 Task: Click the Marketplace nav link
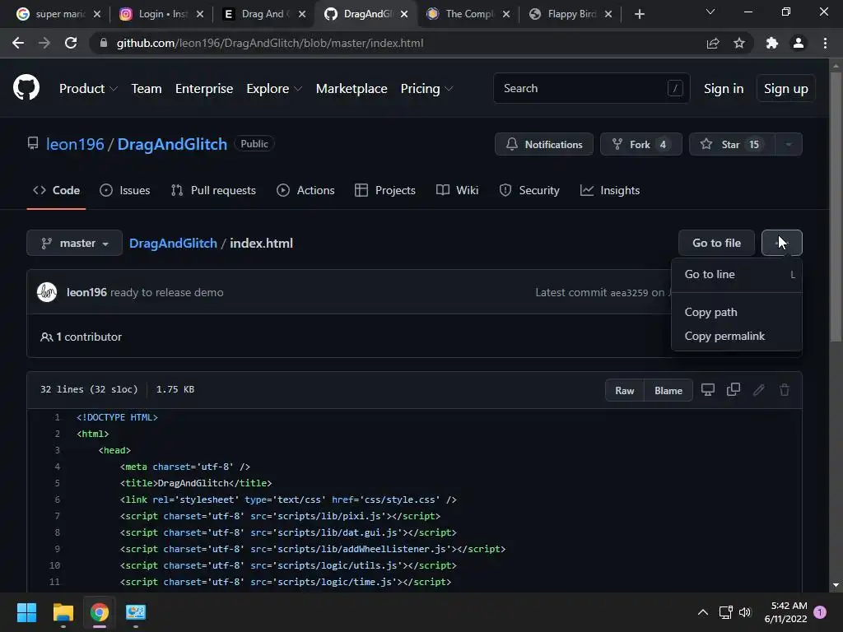(x=352, y=89)
